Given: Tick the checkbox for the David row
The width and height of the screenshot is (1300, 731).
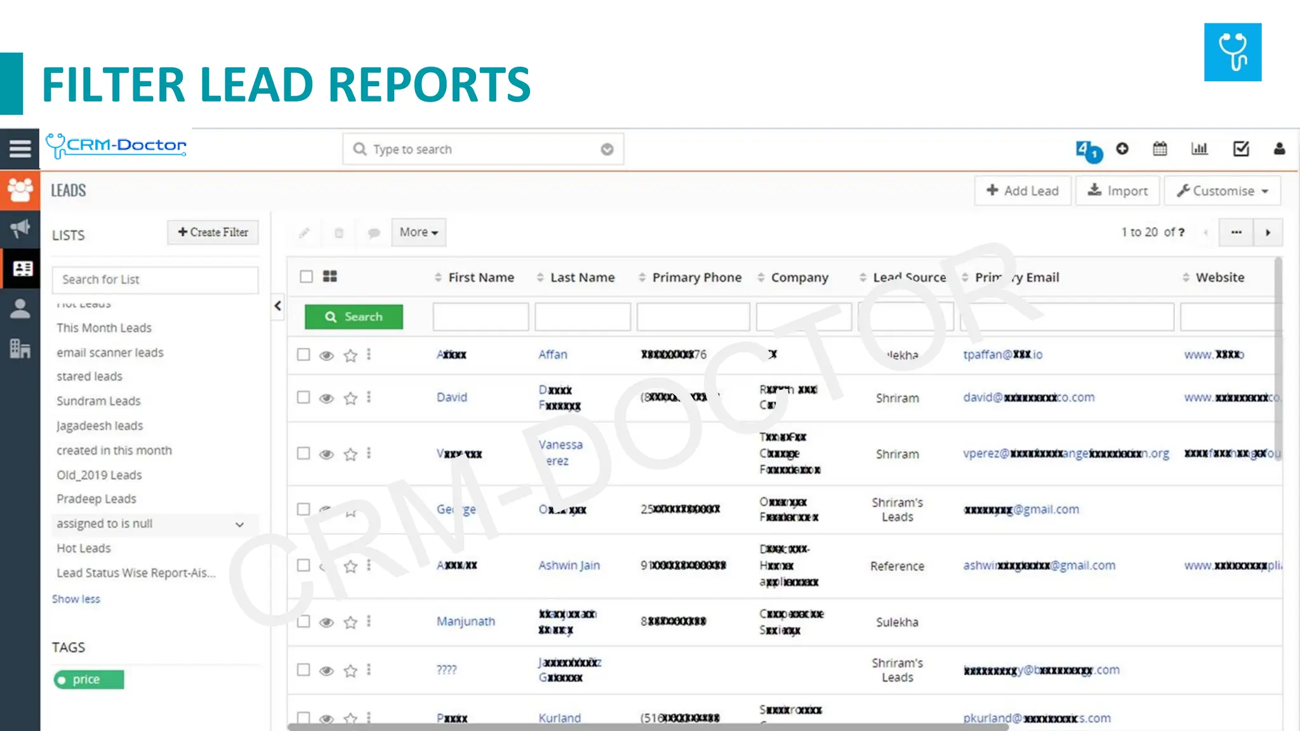Looking at the screenshot, I should [x=303, y=397].
